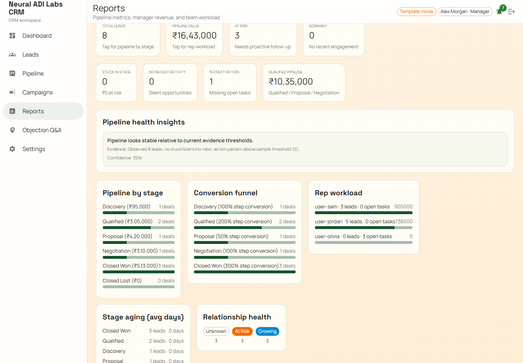Click the Reports chart icon

click(x=12, y=111)
